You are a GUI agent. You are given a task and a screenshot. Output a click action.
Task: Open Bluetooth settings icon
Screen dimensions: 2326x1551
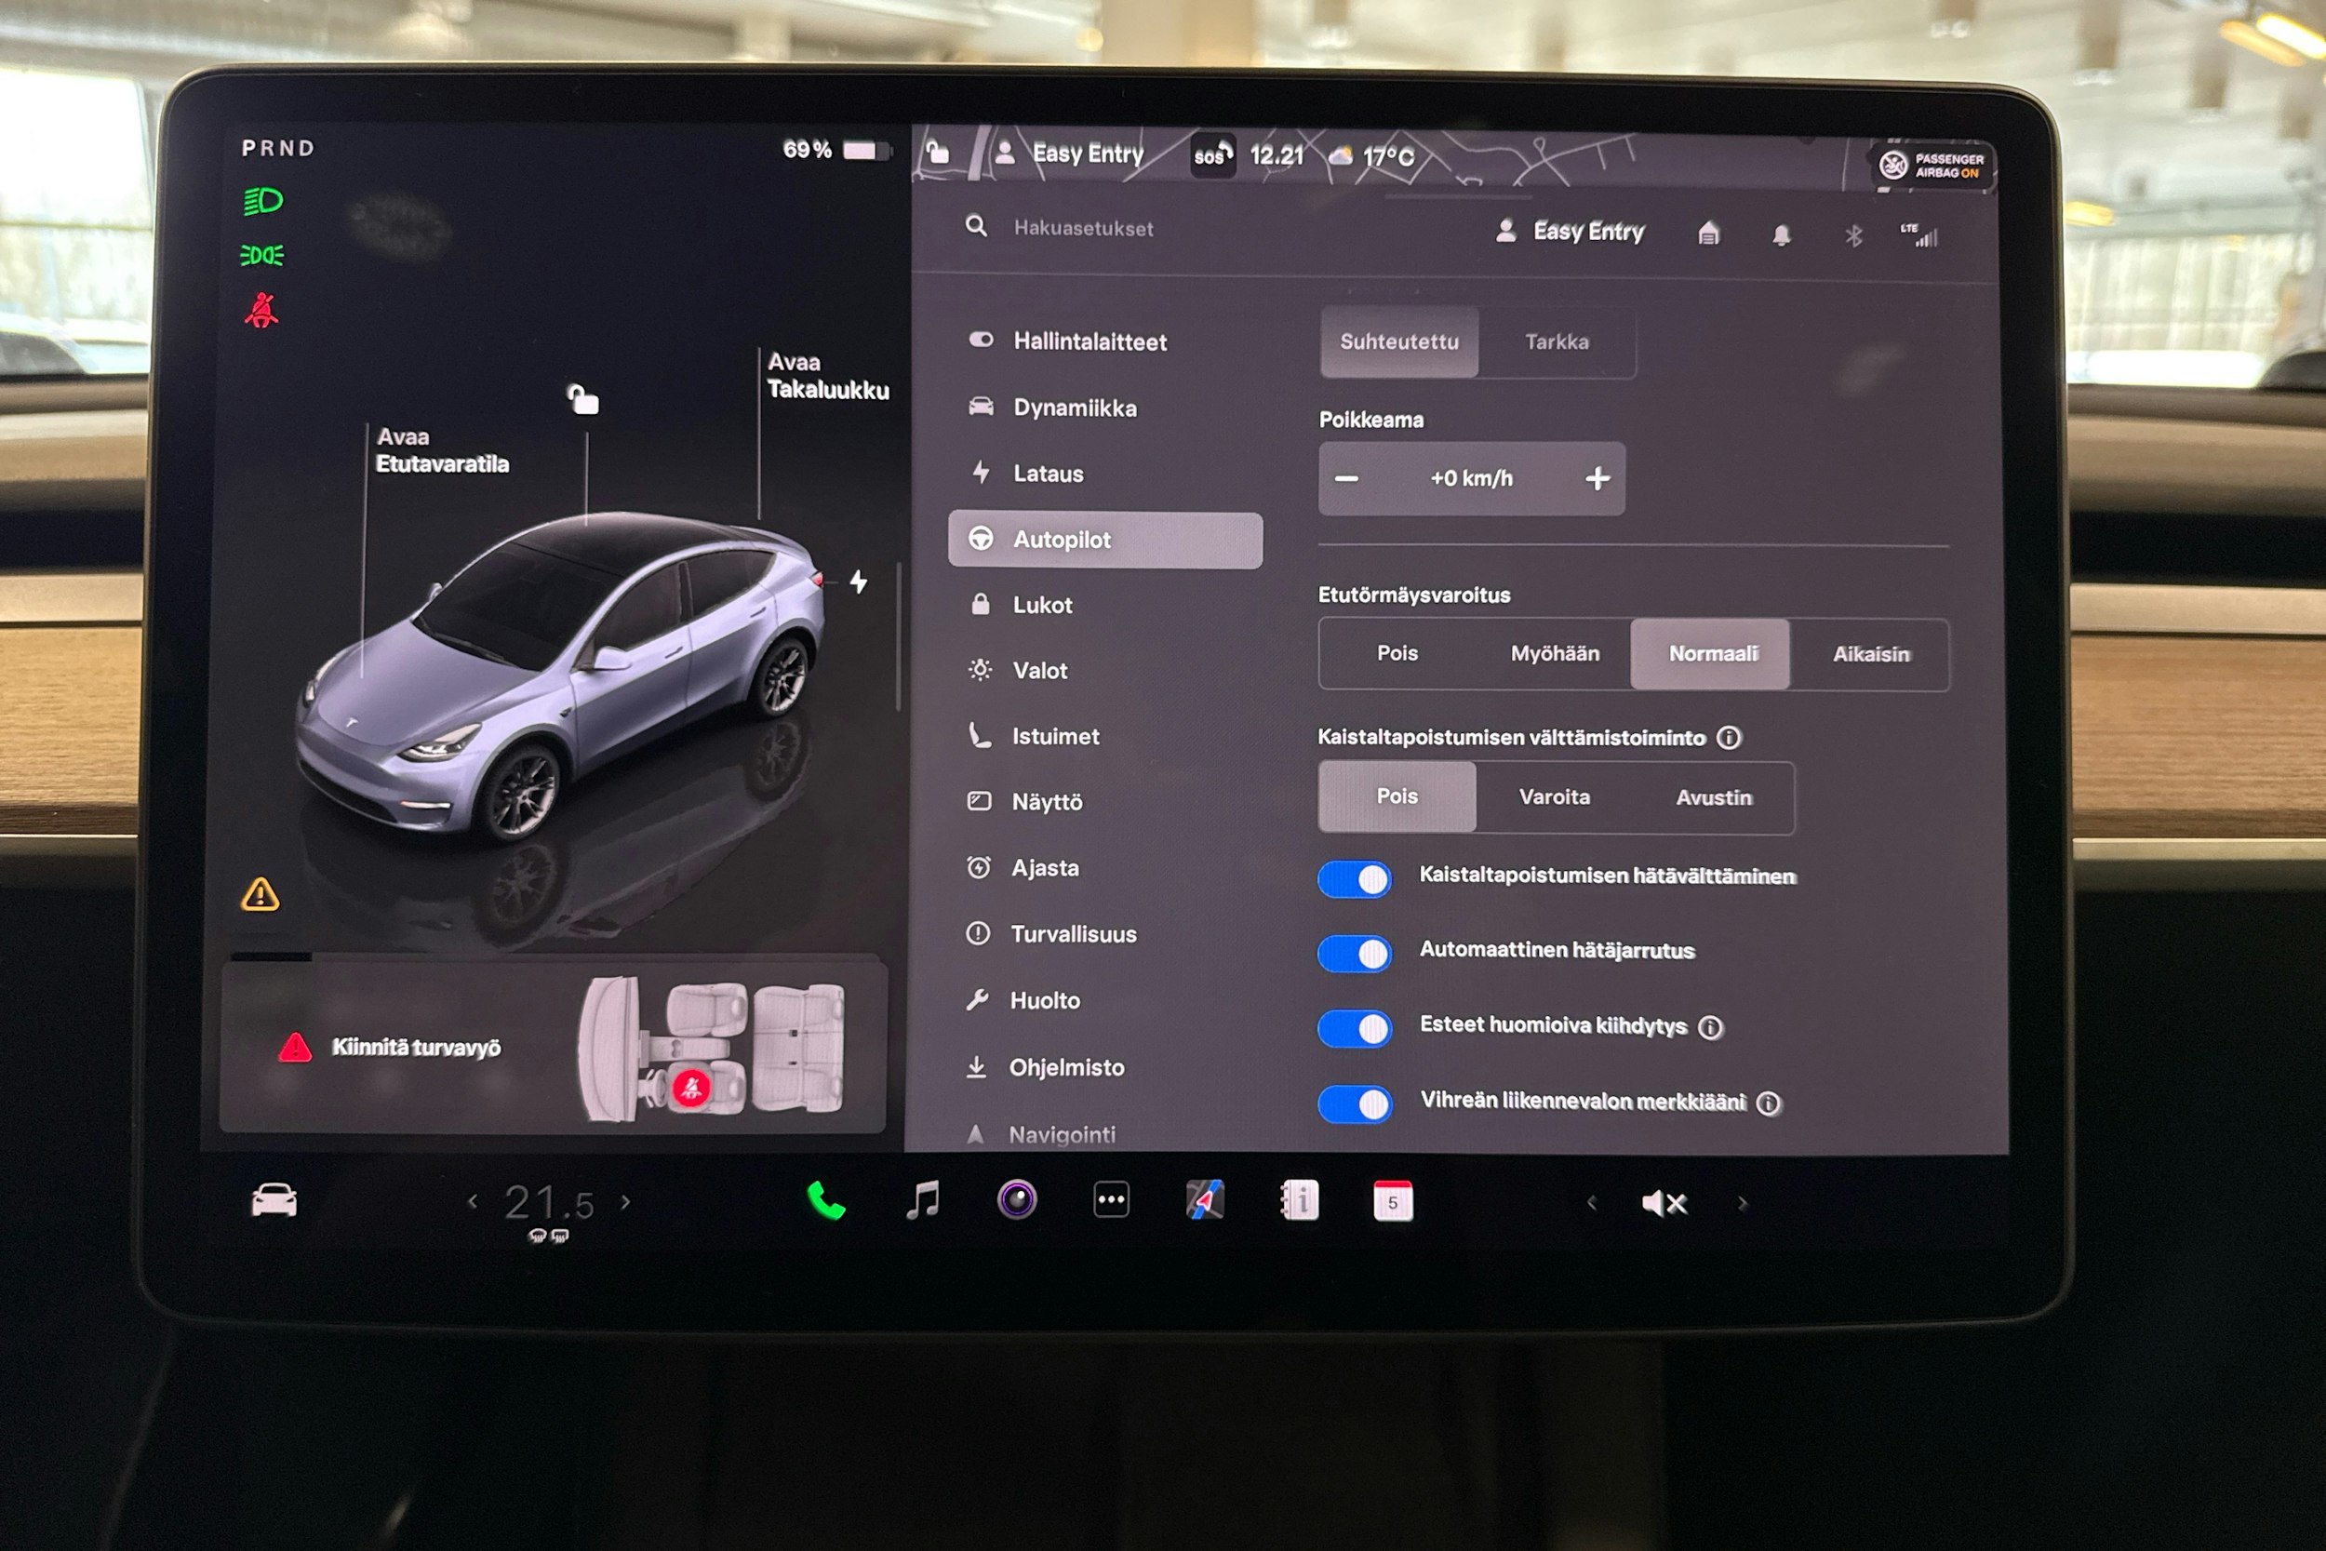1852,235
